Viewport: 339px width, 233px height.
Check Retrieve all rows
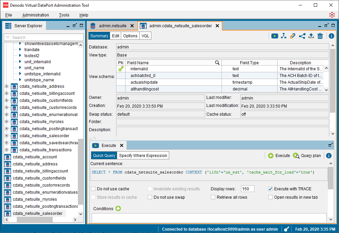213,197
